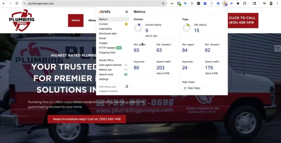Open the Ahrefs help question-mark icon
281x143 pixels.
click(127, 12)
